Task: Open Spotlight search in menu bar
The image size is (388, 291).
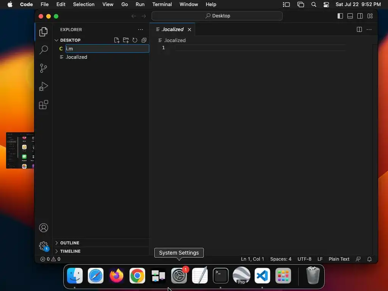Action: click(313, 5)
